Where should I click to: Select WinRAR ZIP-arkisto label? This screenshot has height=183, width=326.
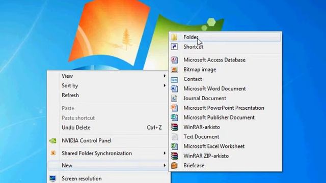point(206,156)
